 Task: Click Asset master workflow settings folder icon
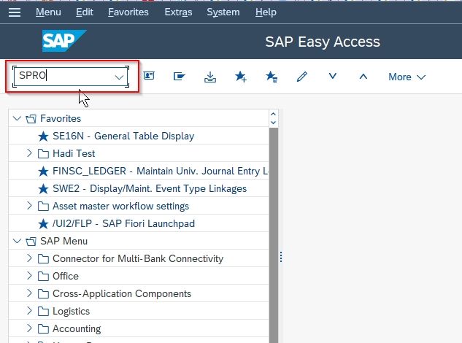(x=43, y=207)
